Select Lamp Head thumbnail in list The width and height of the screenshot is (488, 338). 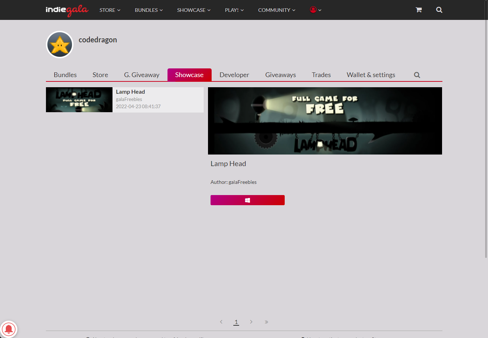79,100
